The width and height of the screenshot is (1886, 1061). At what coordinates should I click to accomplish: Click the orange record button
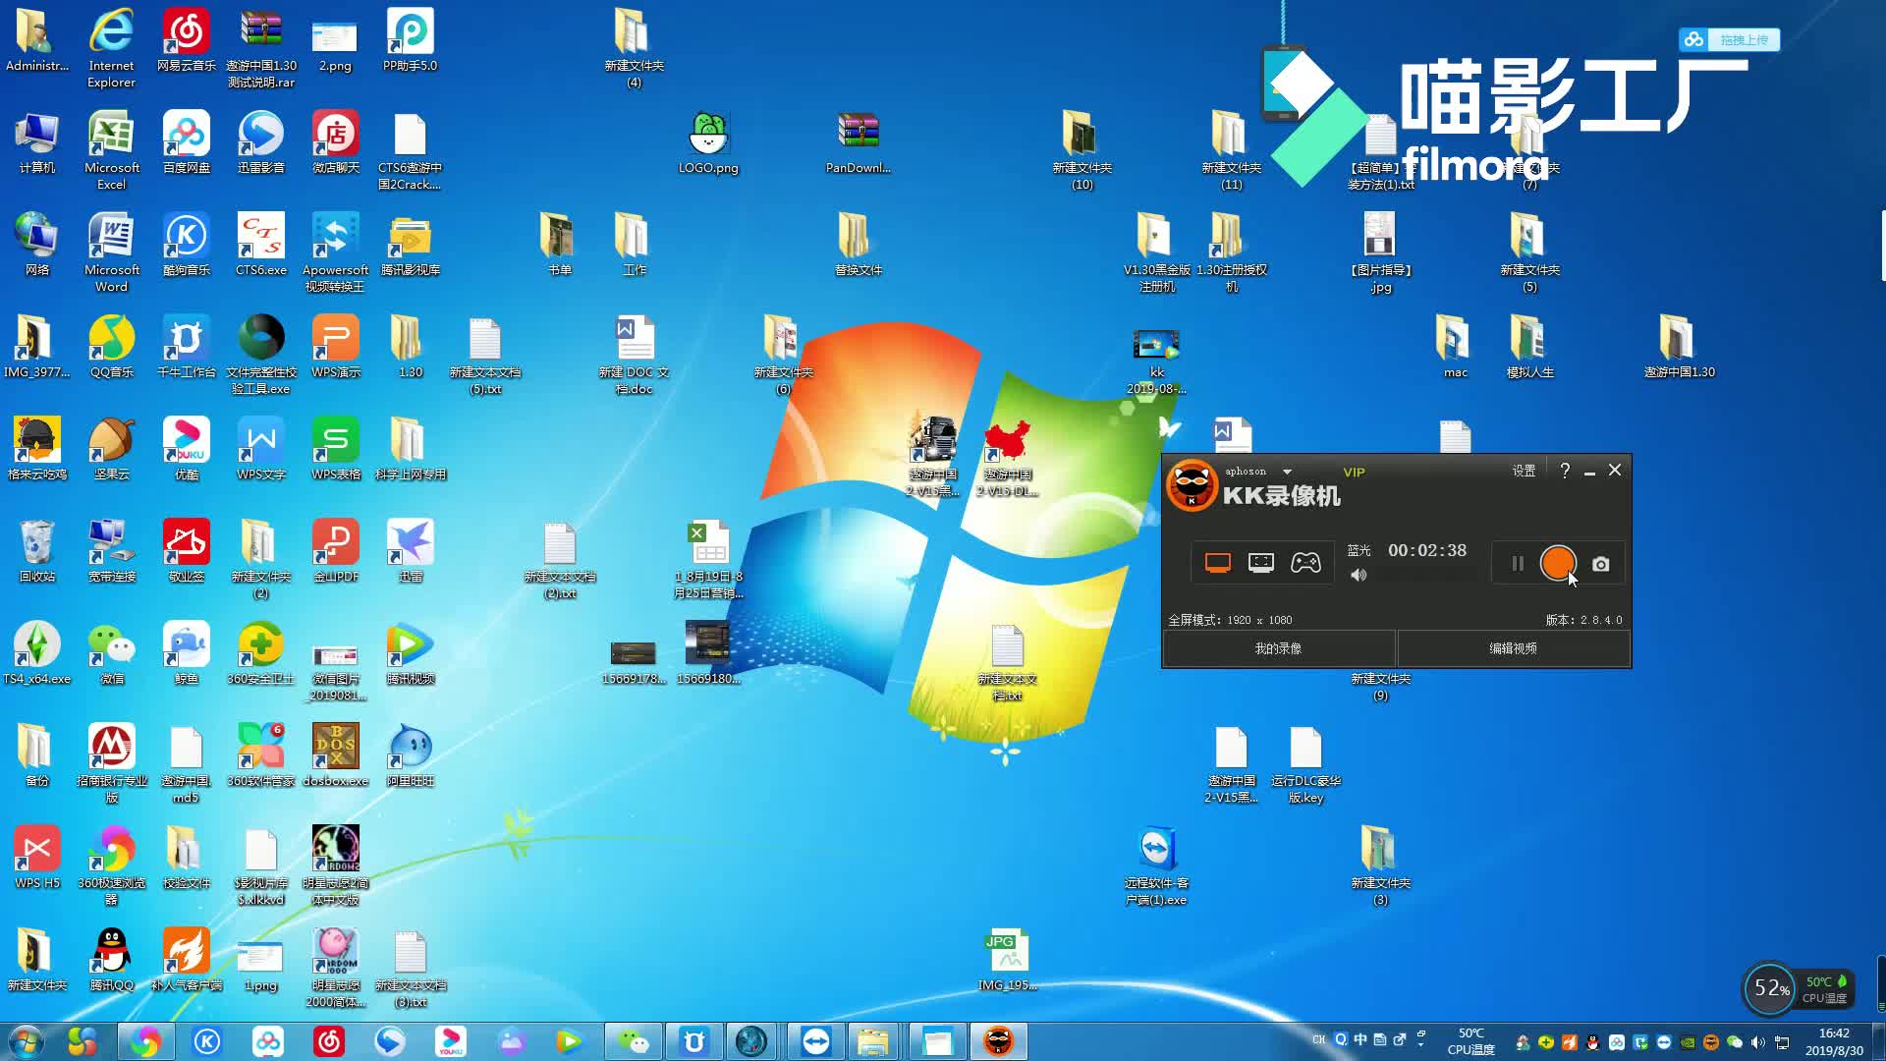click(1558, 563)
